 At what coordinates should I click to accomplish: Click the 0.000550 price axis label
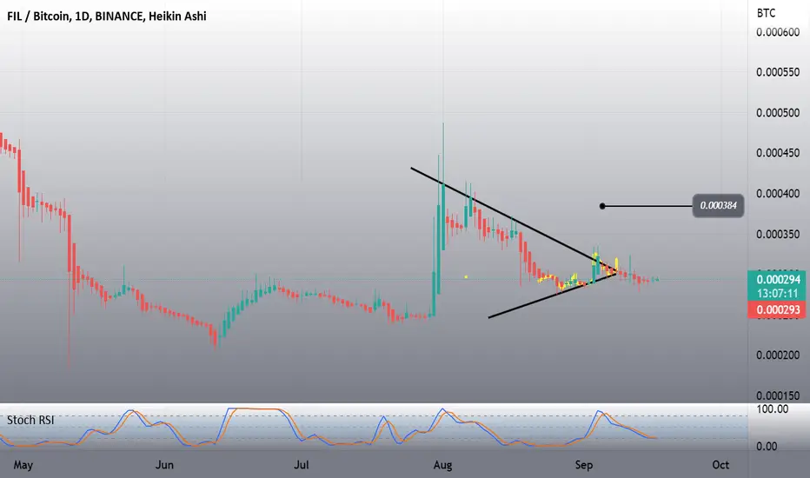pos(778,72)
